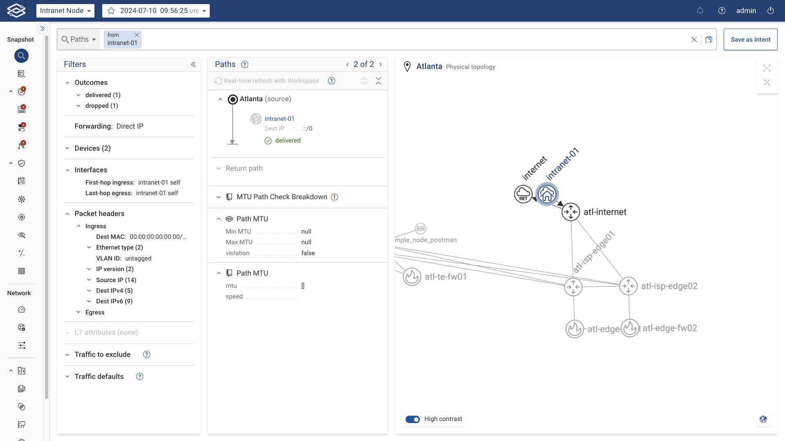Open help via the question mark icon

pyautogui.click(x=722, y=11)
